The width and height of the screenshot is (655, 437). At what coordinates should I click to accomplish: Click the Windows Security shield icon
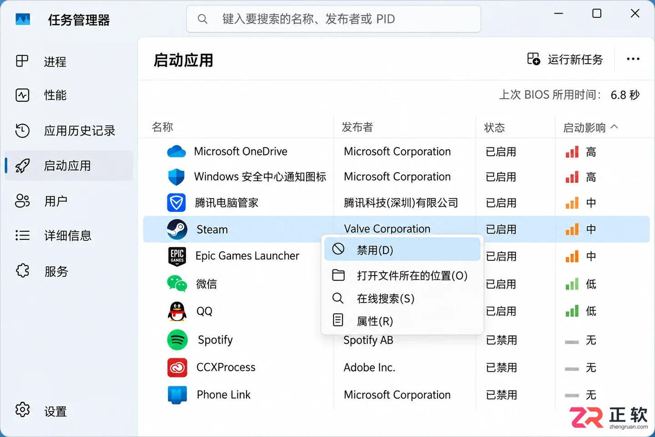[176, 177]
